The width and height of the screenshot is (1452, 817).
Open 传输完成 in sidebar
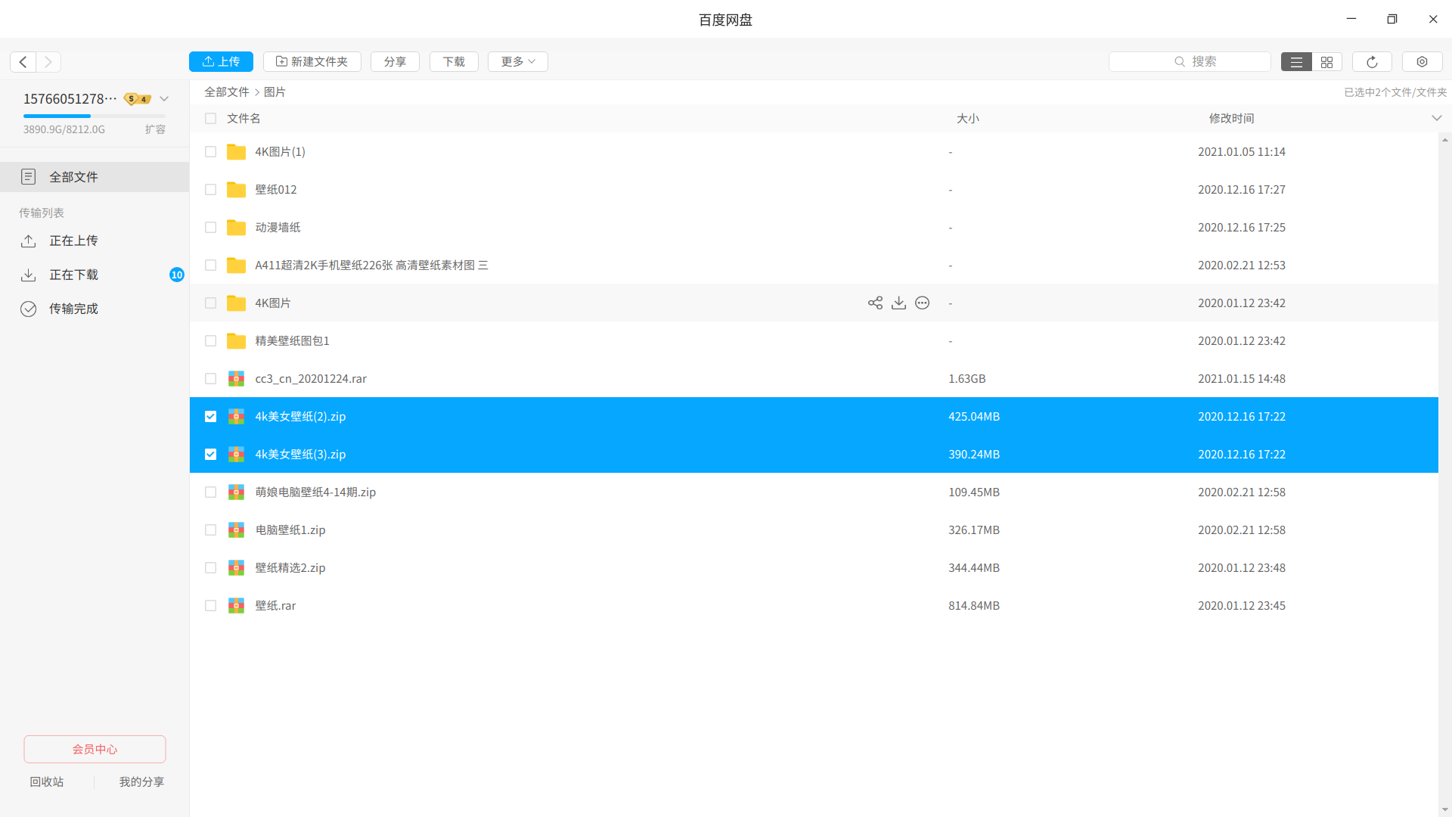[74, 309]
